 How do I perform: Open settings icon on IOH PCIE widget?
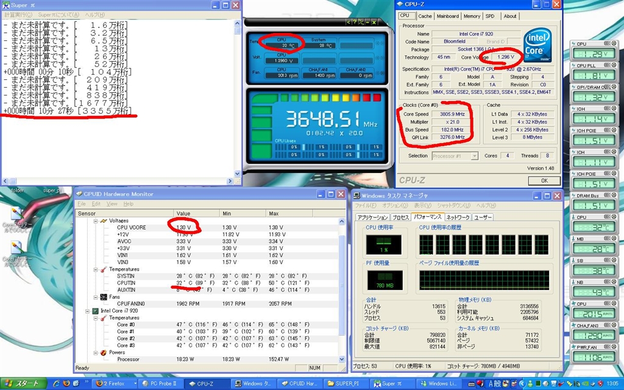coord(607,130)
